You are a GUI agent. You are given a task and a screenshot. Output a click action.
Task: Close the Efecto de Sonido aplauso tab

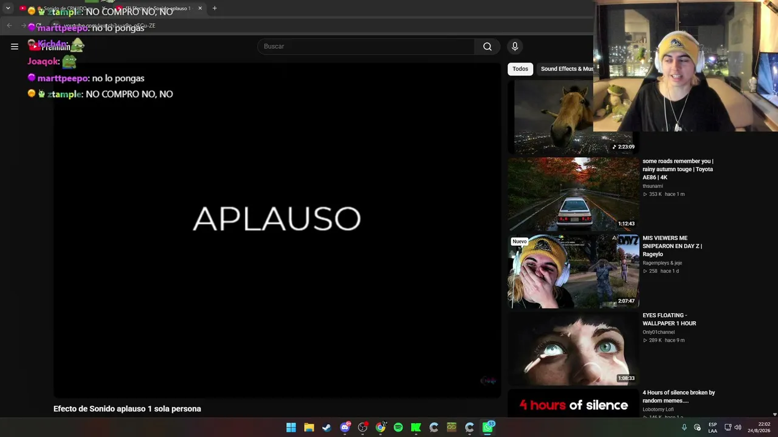click(x=200, y=8)
